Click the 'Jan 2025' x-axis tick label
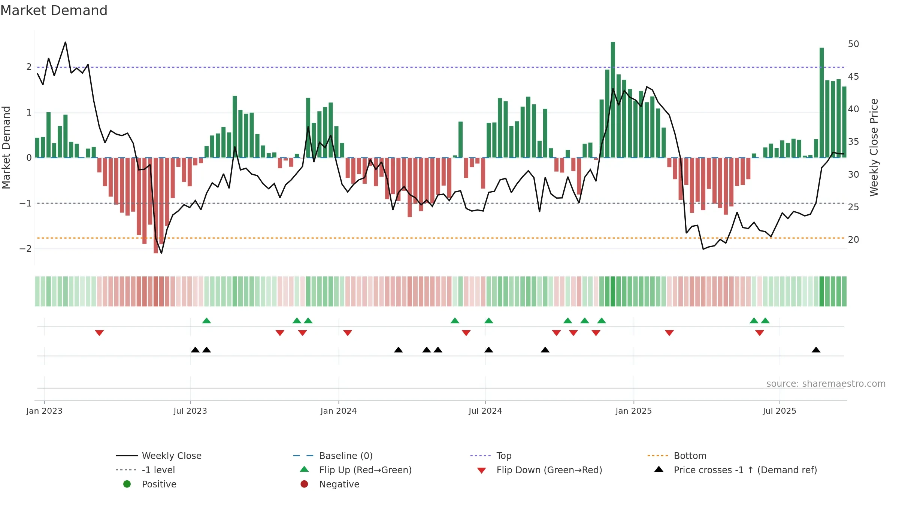This screenshot has height=505, width=899. pos(634,411)
